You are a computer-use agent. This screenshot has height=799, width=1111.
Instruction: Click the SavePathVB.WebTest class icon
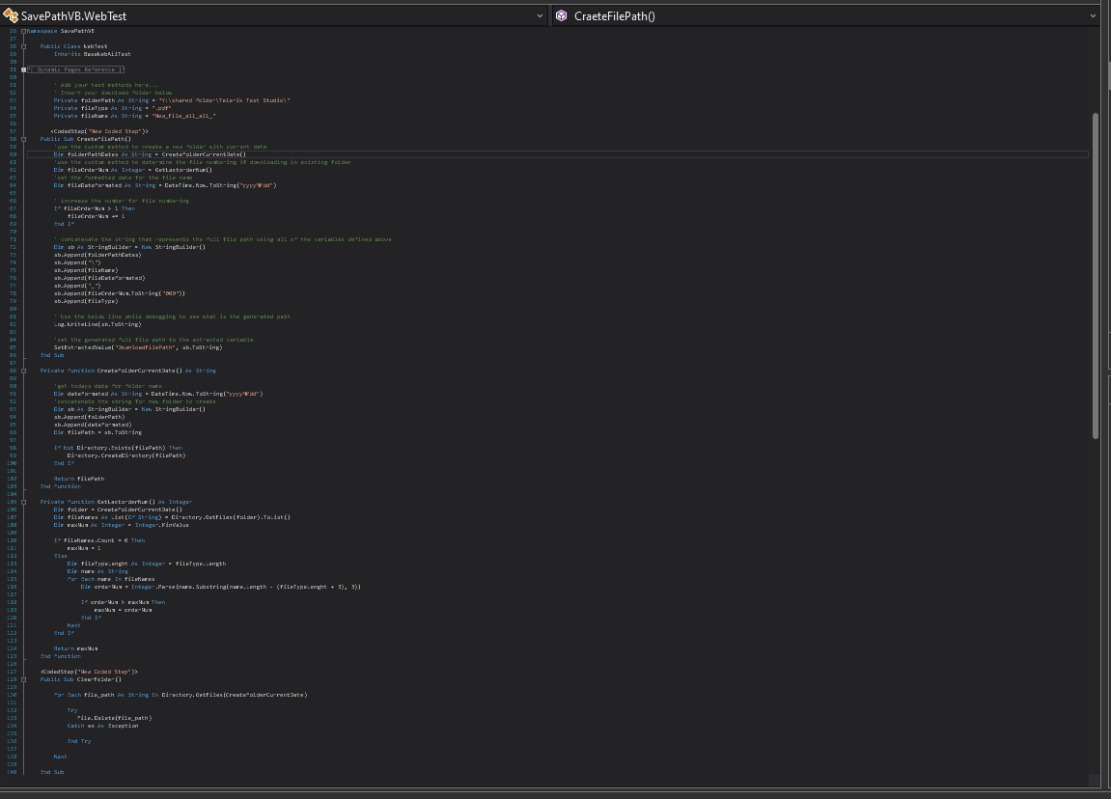11,16
